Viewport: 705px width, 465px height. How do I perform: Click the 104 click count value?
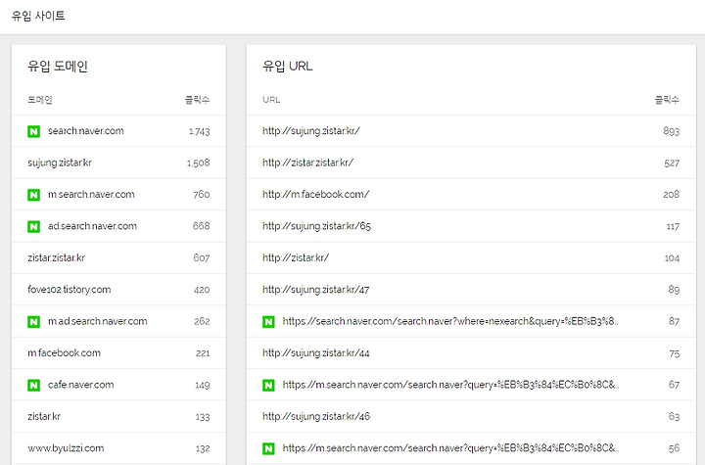coord(672,258)
